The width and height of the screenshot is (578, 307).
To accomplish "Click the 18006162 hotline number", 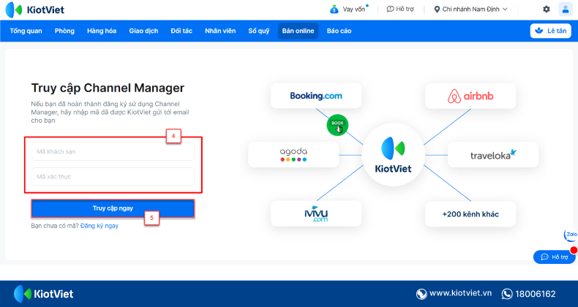I will 536,294.
